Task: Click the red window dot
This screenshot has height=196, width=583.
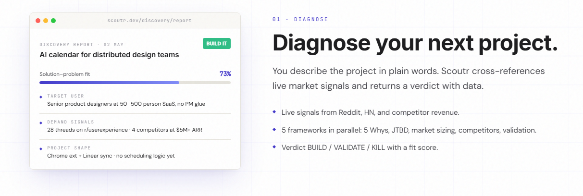Action: pyautogui.click(x=38, y=21)
